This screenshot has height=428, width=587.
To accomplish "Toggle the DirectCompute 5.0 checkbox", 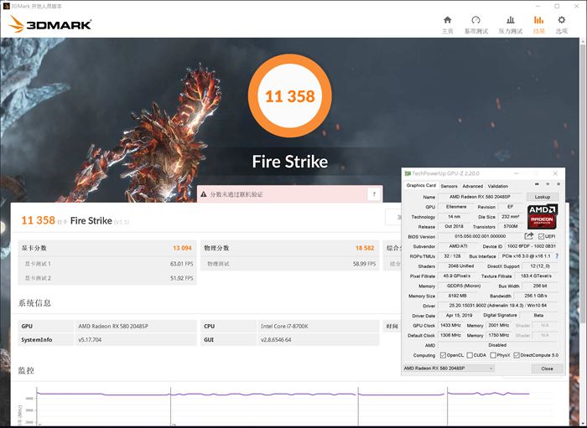I will coord(517,355).
